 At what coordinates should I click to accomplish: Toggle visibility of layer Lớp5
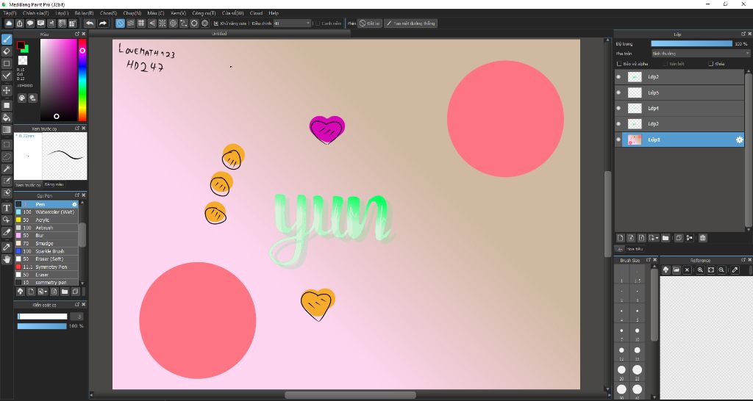(618, 93)
